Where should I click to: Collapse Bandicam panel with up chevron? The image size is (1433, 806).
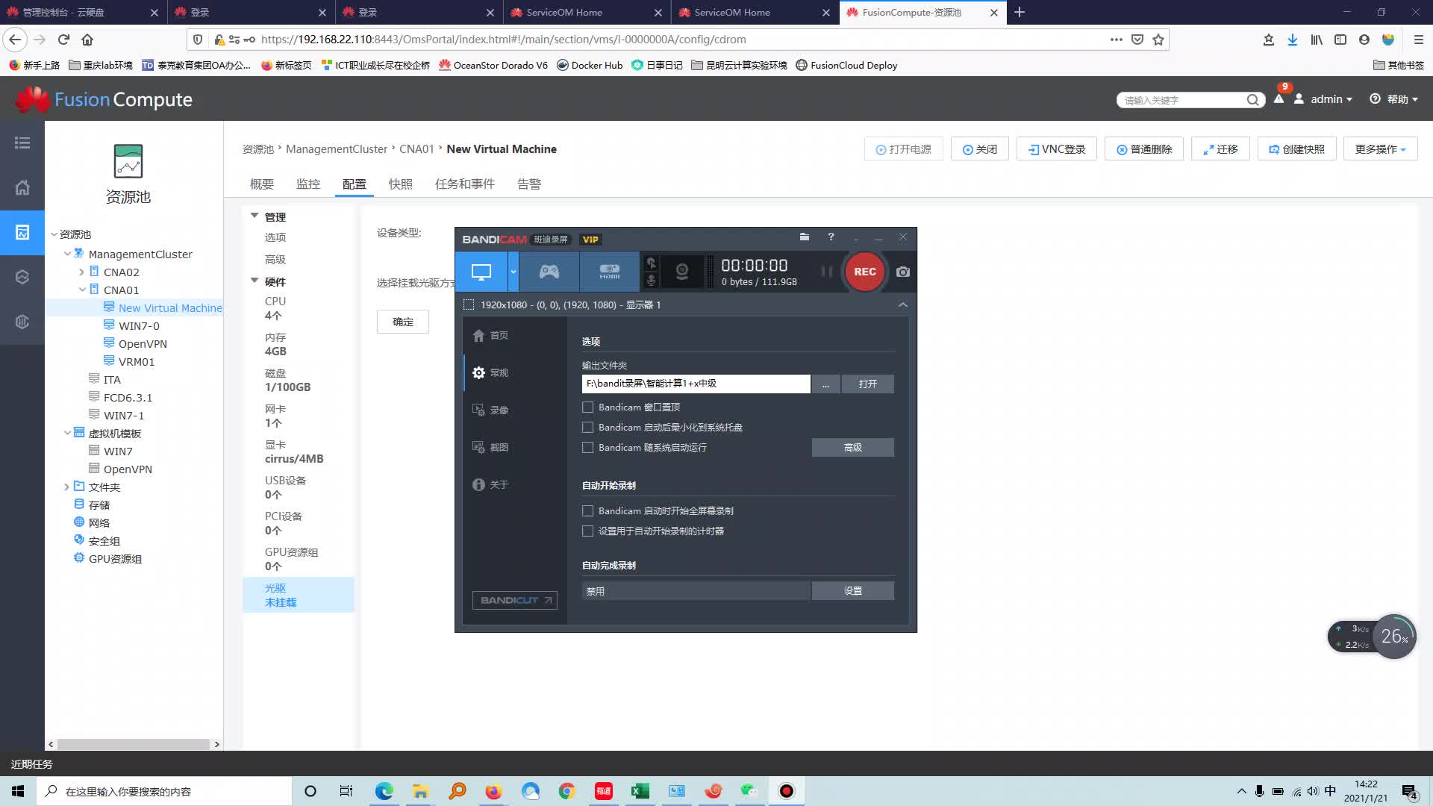tap(903, 304)
